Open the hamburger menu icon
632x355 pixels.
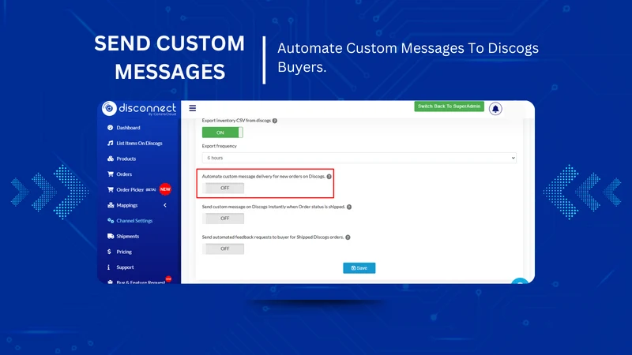click(x=192, y=108)
